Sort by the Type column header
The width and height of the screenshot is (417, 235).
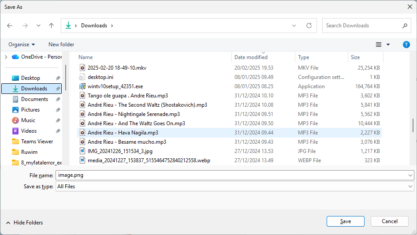tap(303, 57)
